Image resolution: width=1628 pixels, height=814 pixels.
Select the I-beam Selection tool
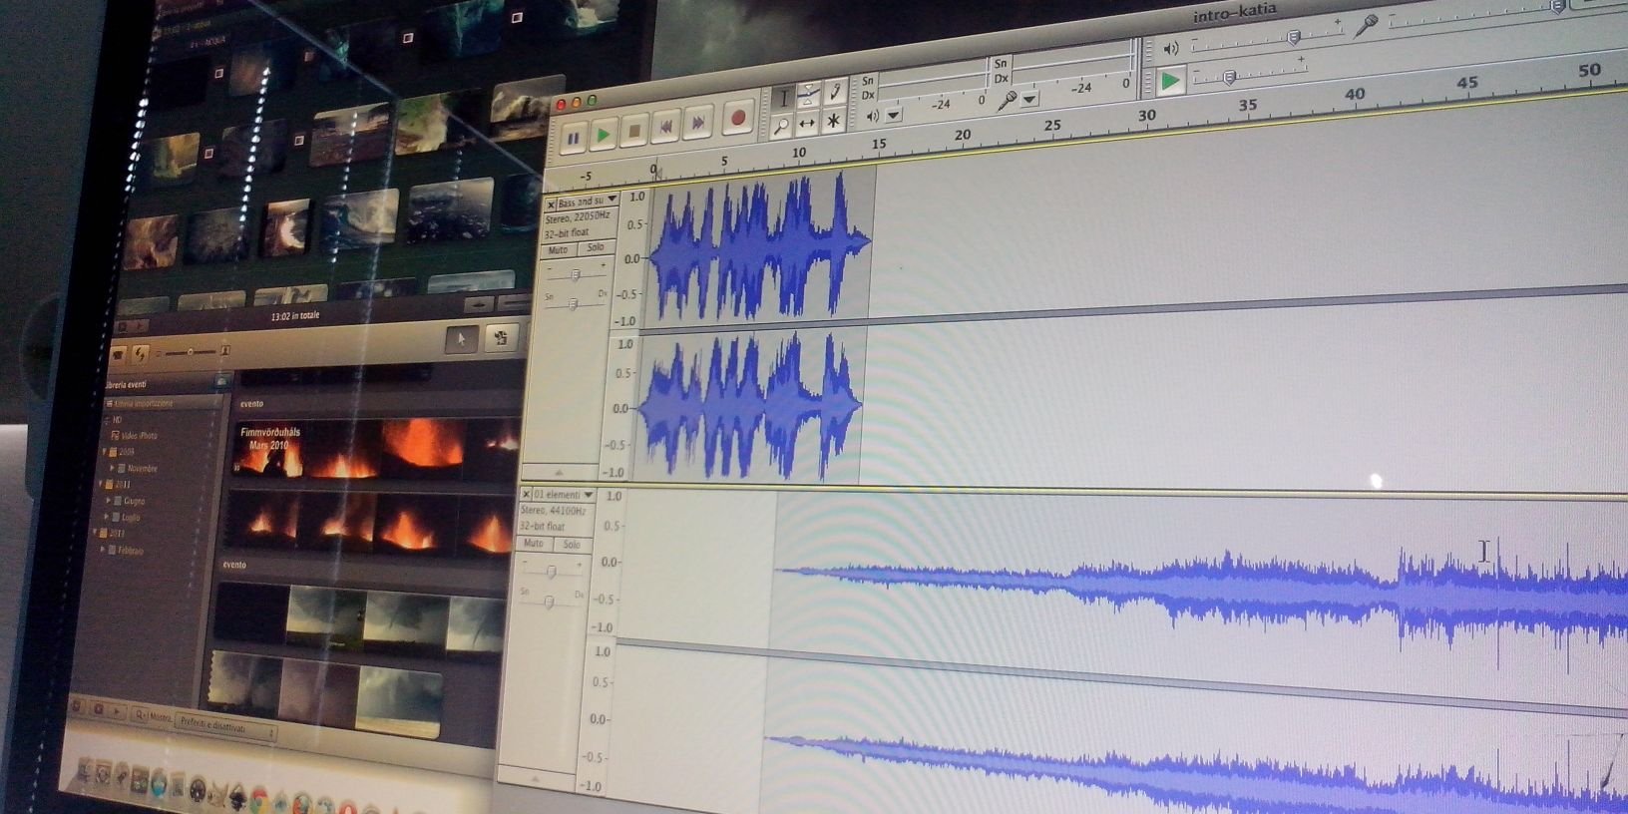click(x=783, y=98)
